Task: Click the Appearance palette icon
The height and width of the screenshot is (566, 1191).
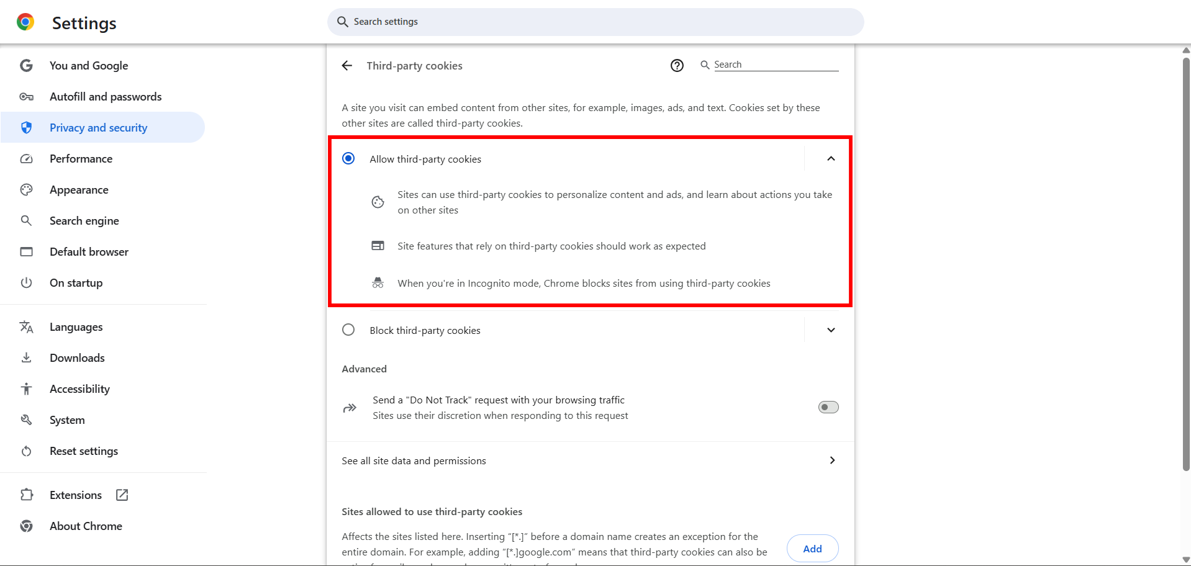Action: 26,190
